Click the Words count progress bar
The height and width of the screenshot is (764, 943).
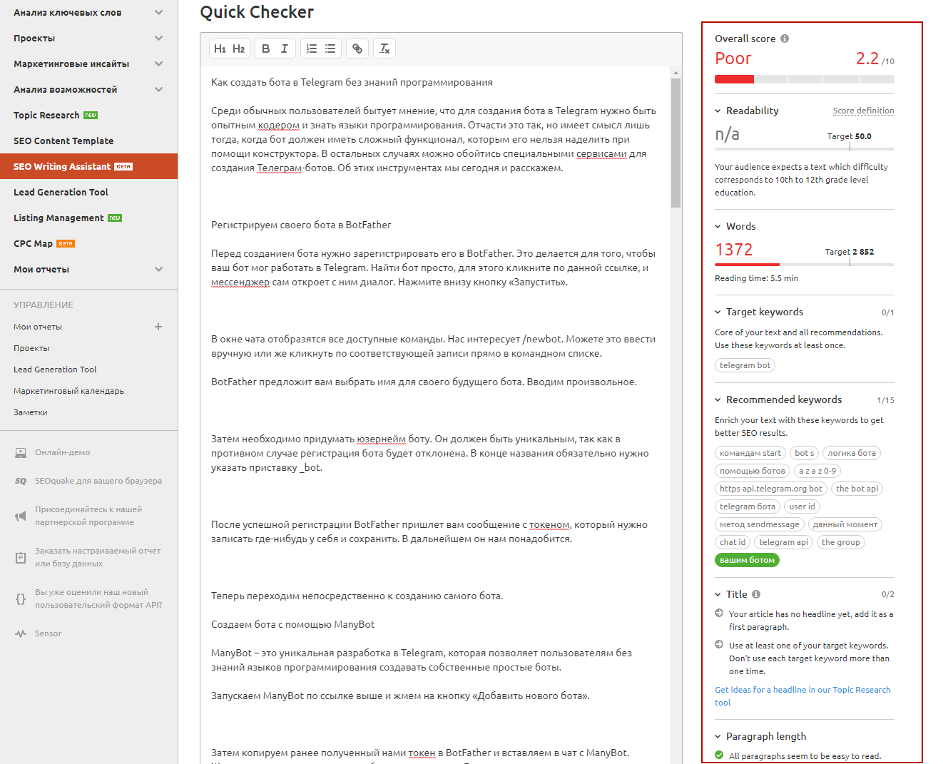point(805,264)
